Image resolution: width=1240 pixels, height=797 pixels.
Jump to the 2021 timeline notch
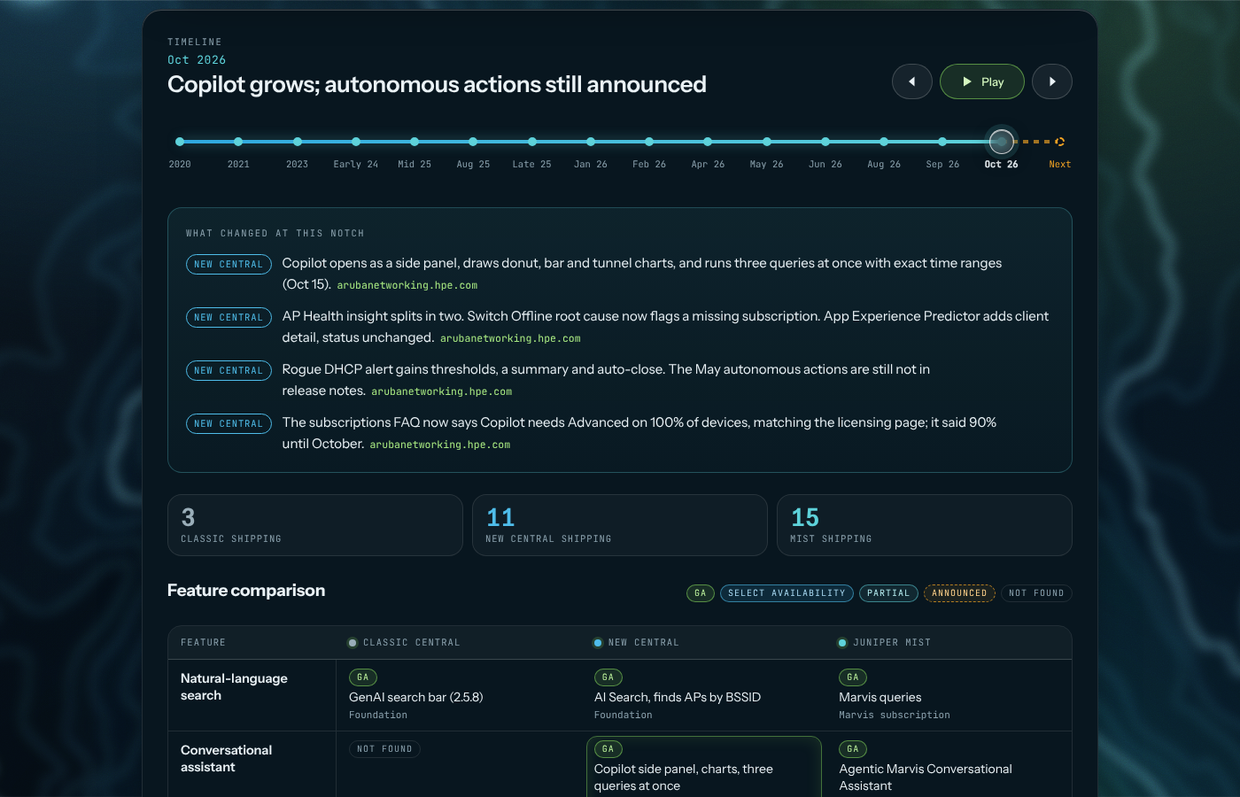tap(238, 142)
